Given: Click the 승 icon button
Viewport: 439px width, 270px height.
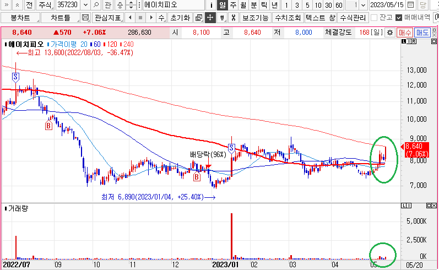Looking at the screenshot, I should (x=120, y=5).
